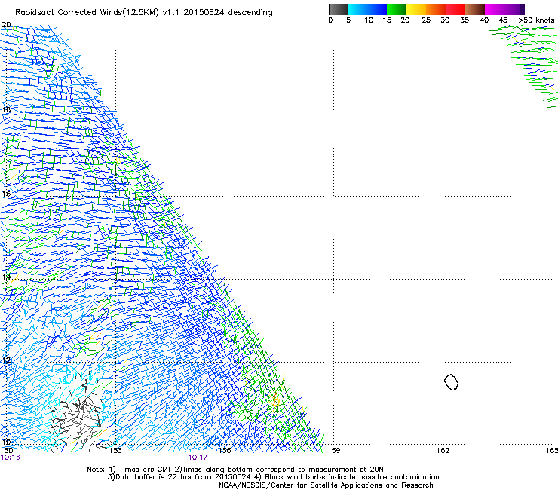Click the "45" color scale label

coord(503,20)
